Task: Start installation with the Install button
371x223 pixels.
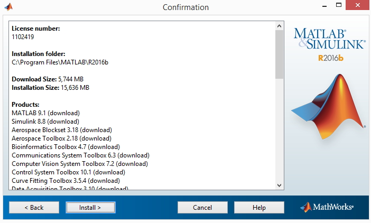Action: (x=90, y=207)
